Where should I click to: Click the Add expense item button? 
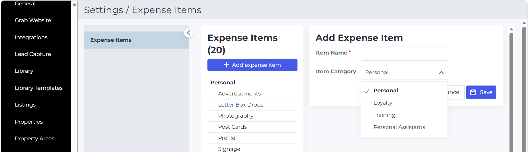pos(252,65)
